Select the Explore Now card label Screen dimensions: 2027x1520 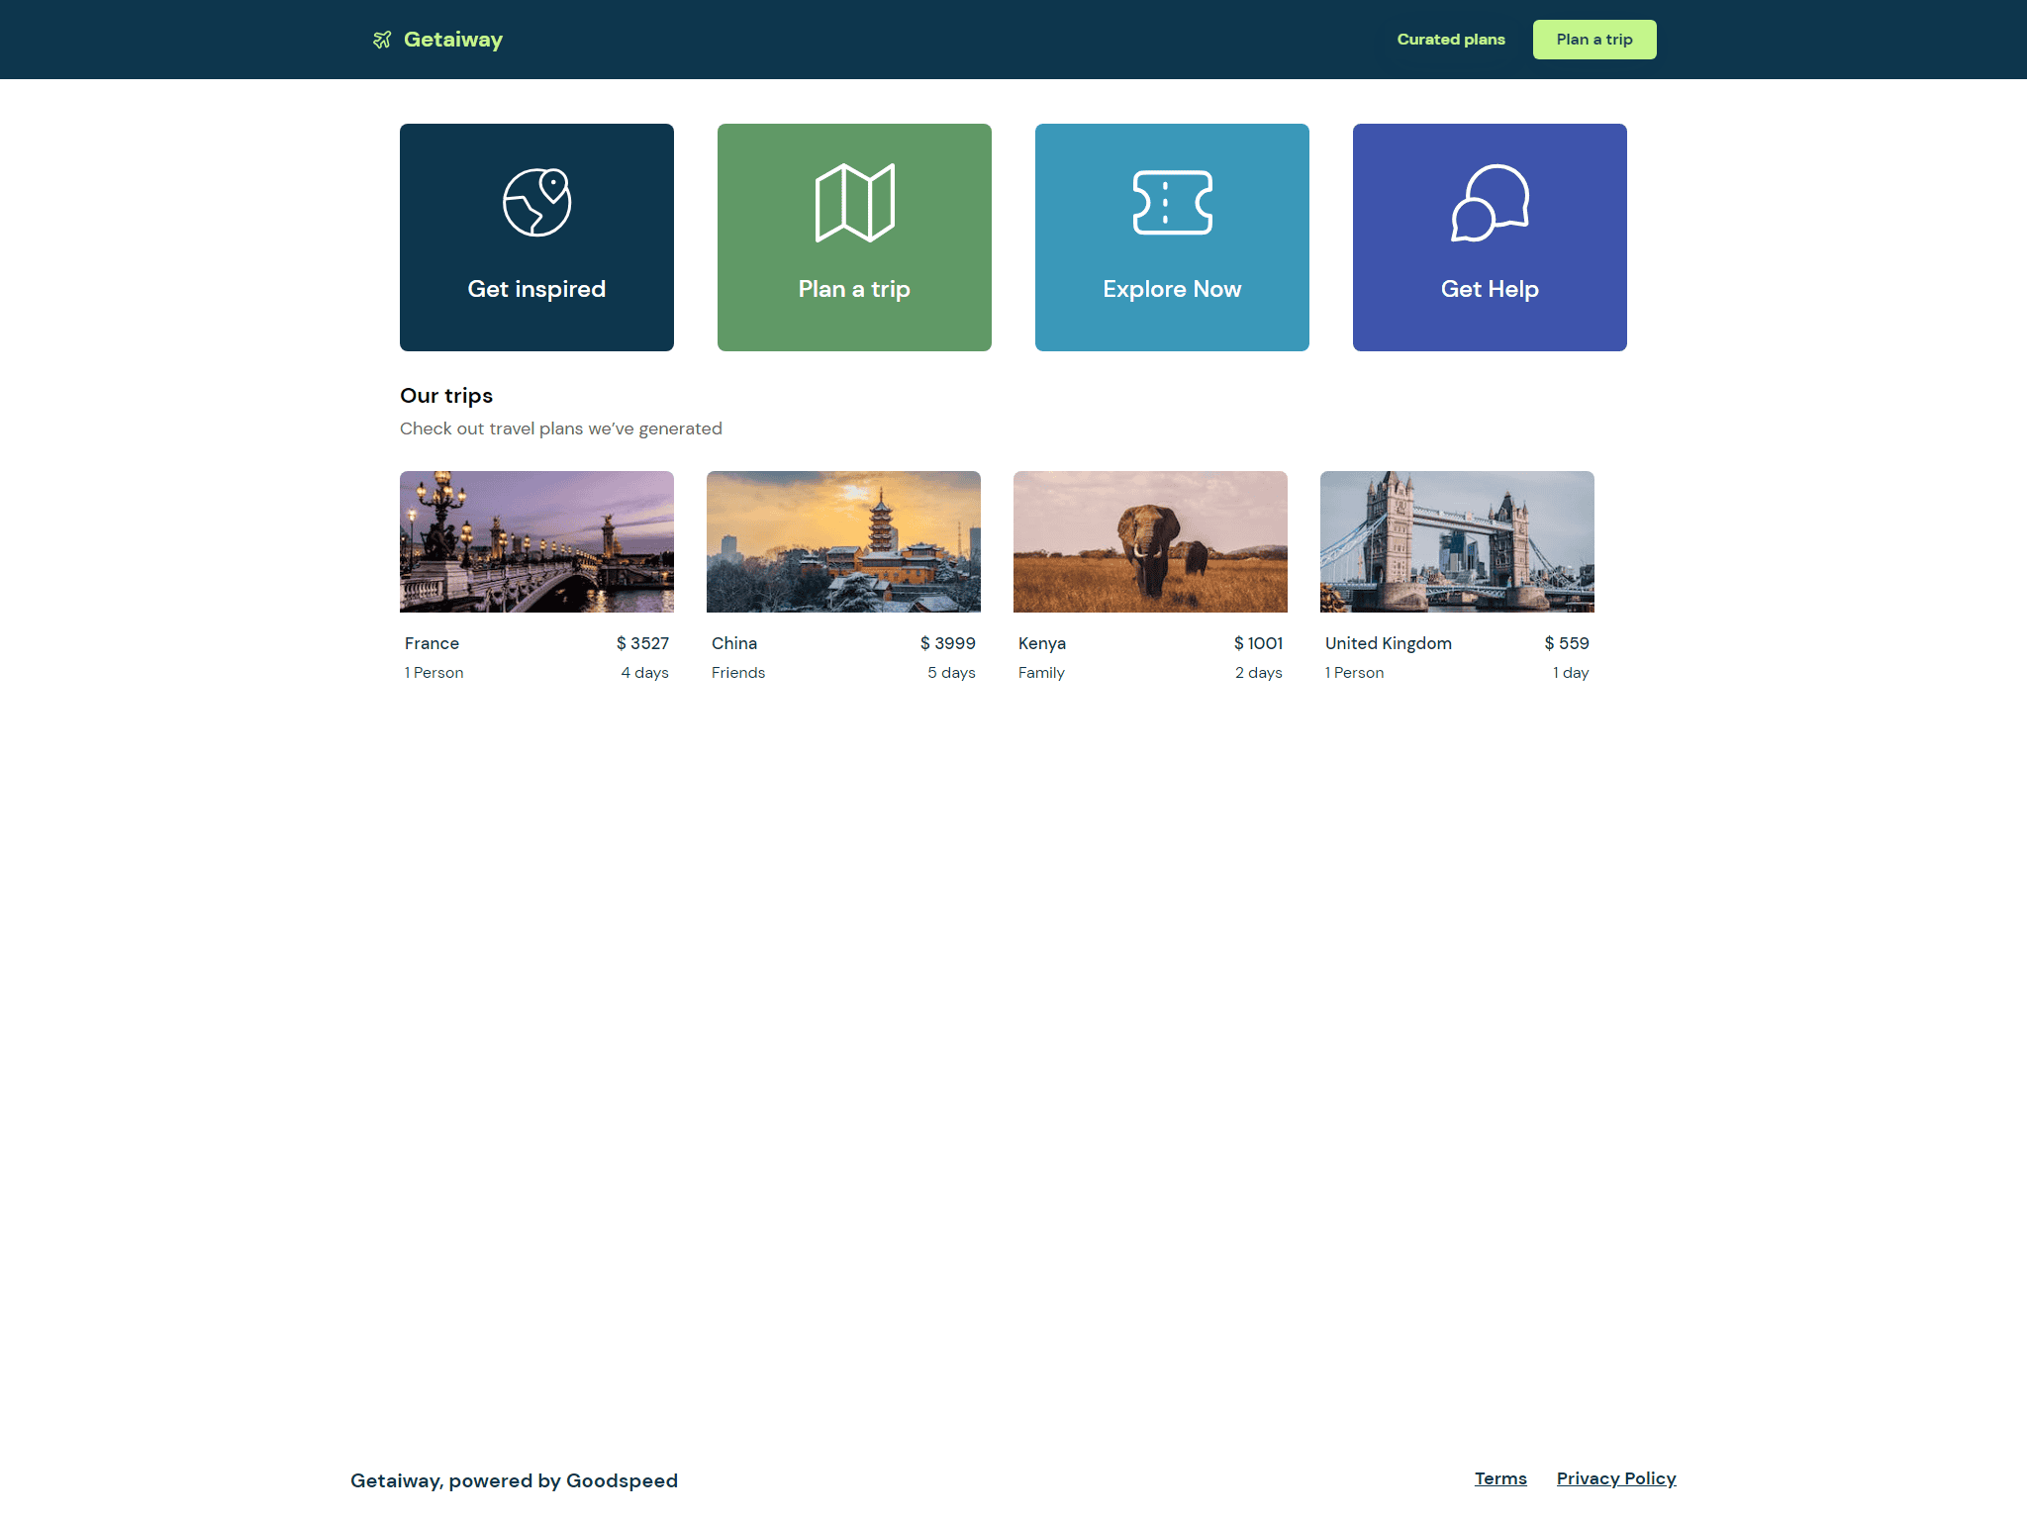click(x=1172, y=289)
